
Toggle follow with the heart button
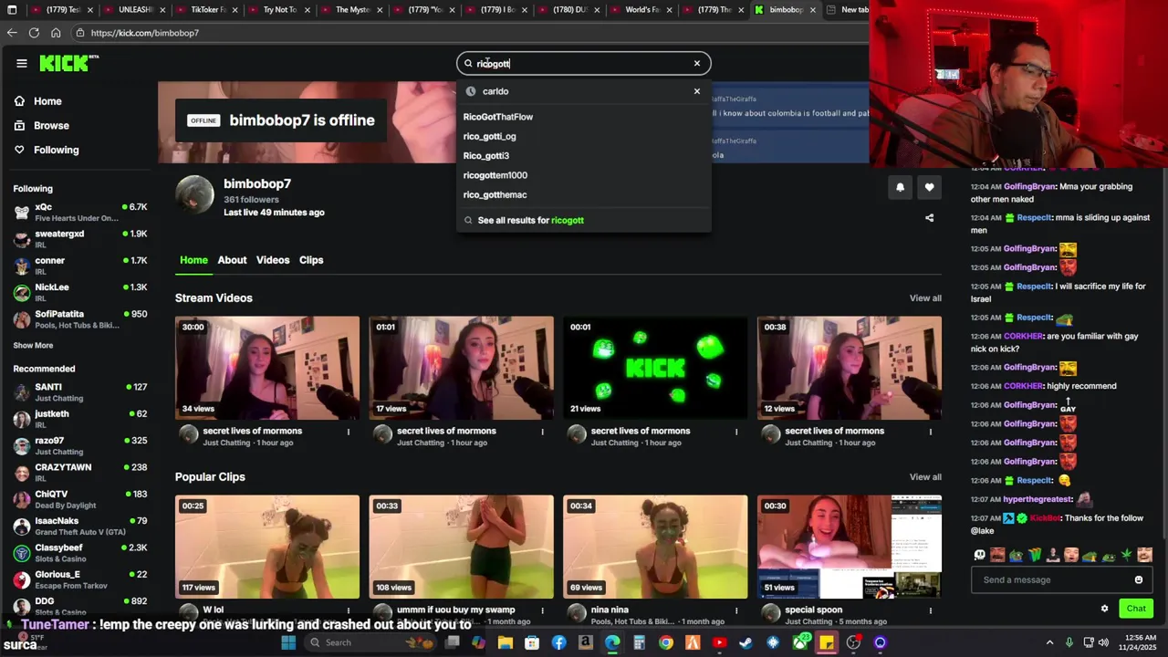(x=929, y=187)
